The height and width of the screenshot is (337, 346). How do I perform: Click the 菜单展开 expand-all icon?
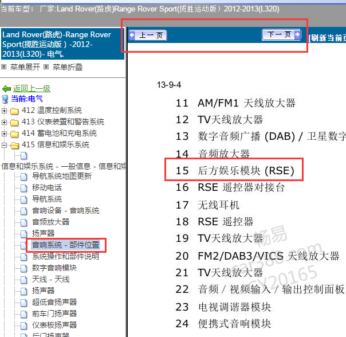coord(3,67)
